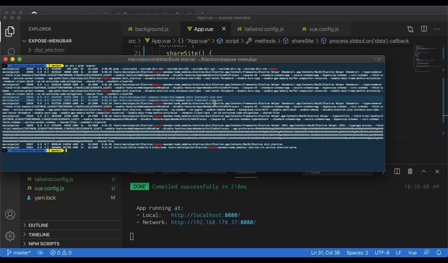Image resolution: width=448 pixels, height=263 pixels.
Task: Click the shareSite breadcrumb
Action: (298, 41)
